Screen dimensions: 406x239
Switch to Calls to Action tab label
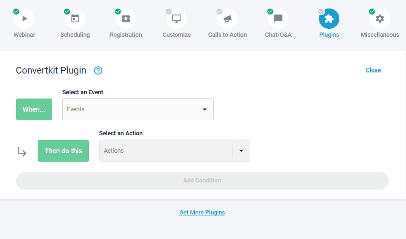pyautogui.click(x=227, y=35)
